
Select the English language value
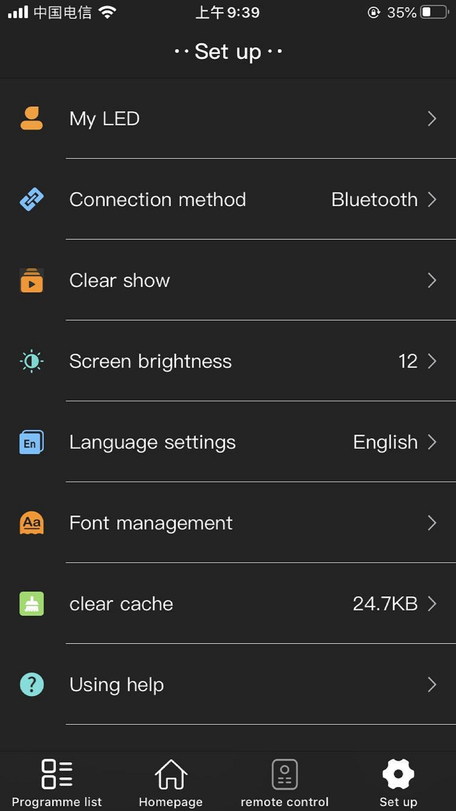click(x=385, y=442)
